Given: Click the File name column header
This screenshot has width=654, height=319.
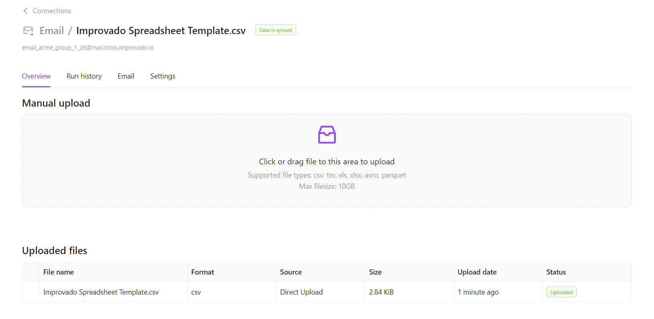Looking at the screenshot, I should click(59, 272).
